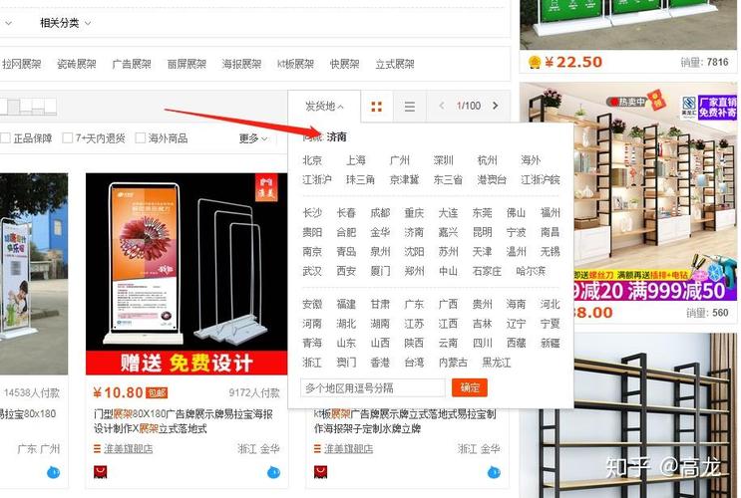741x498 pixels.
Task: Pick 金华 in the city list
Action: (x=380, y=232)
